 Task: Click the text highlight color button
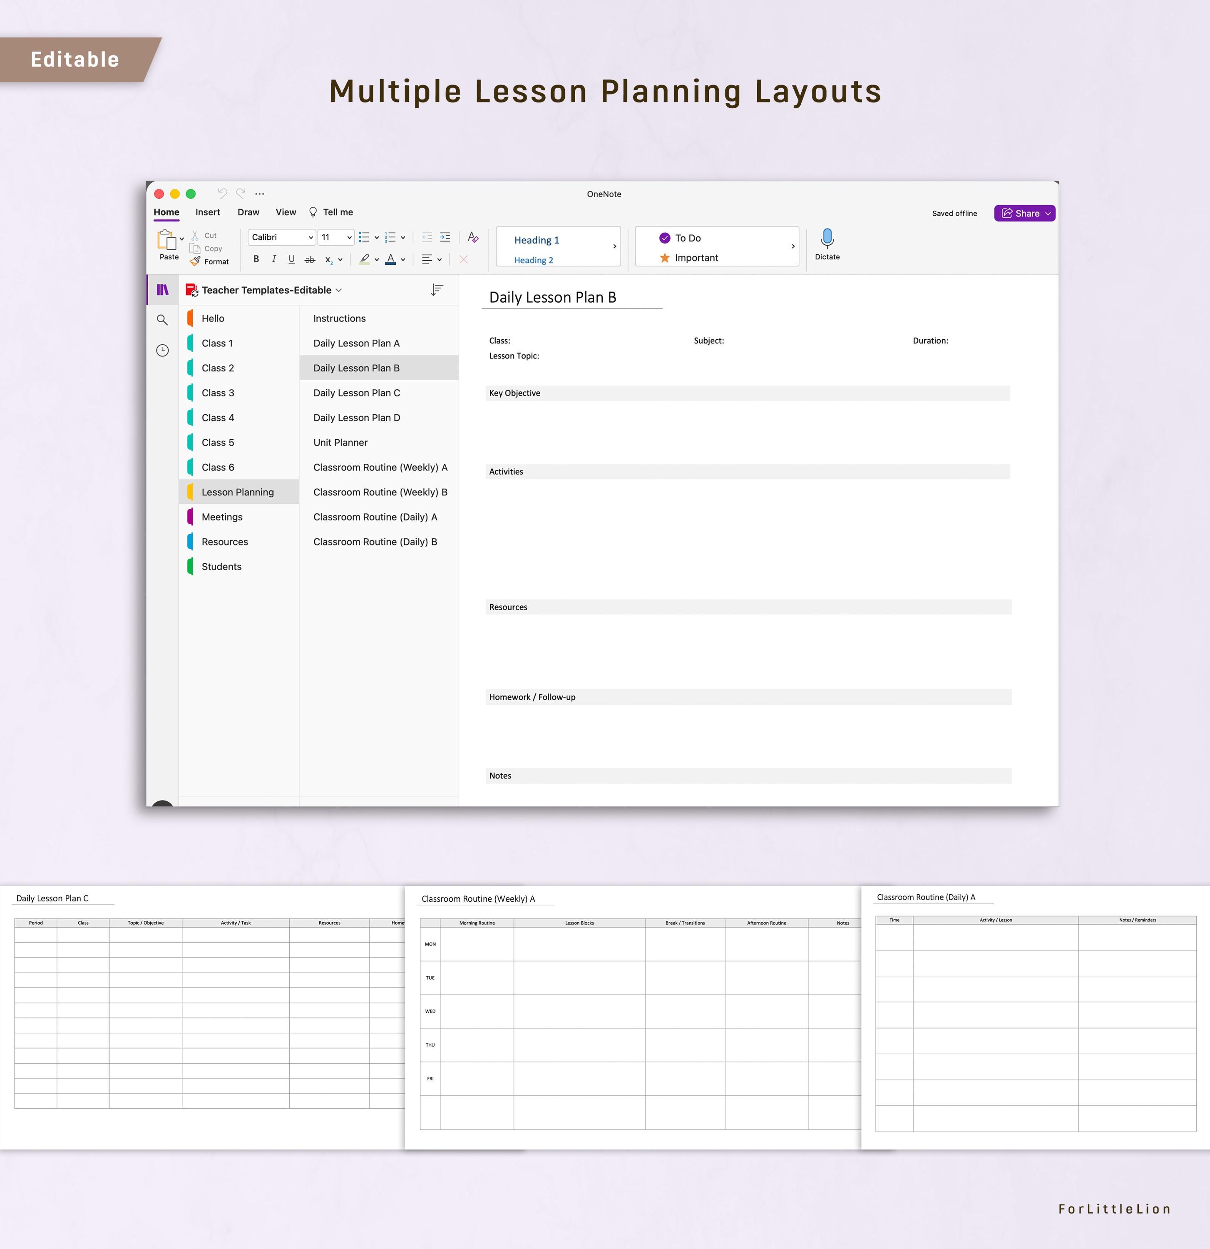[365, 259]
